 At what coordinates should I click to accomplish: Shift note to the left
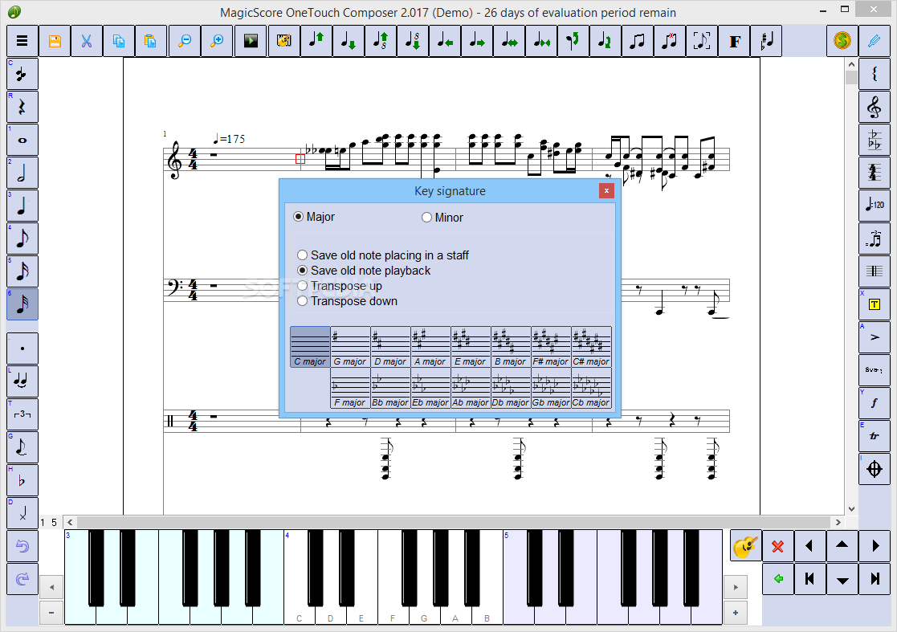click(445, 41)
